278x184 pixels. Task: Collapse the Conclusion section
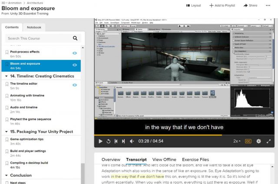click(x=7, y=175)
